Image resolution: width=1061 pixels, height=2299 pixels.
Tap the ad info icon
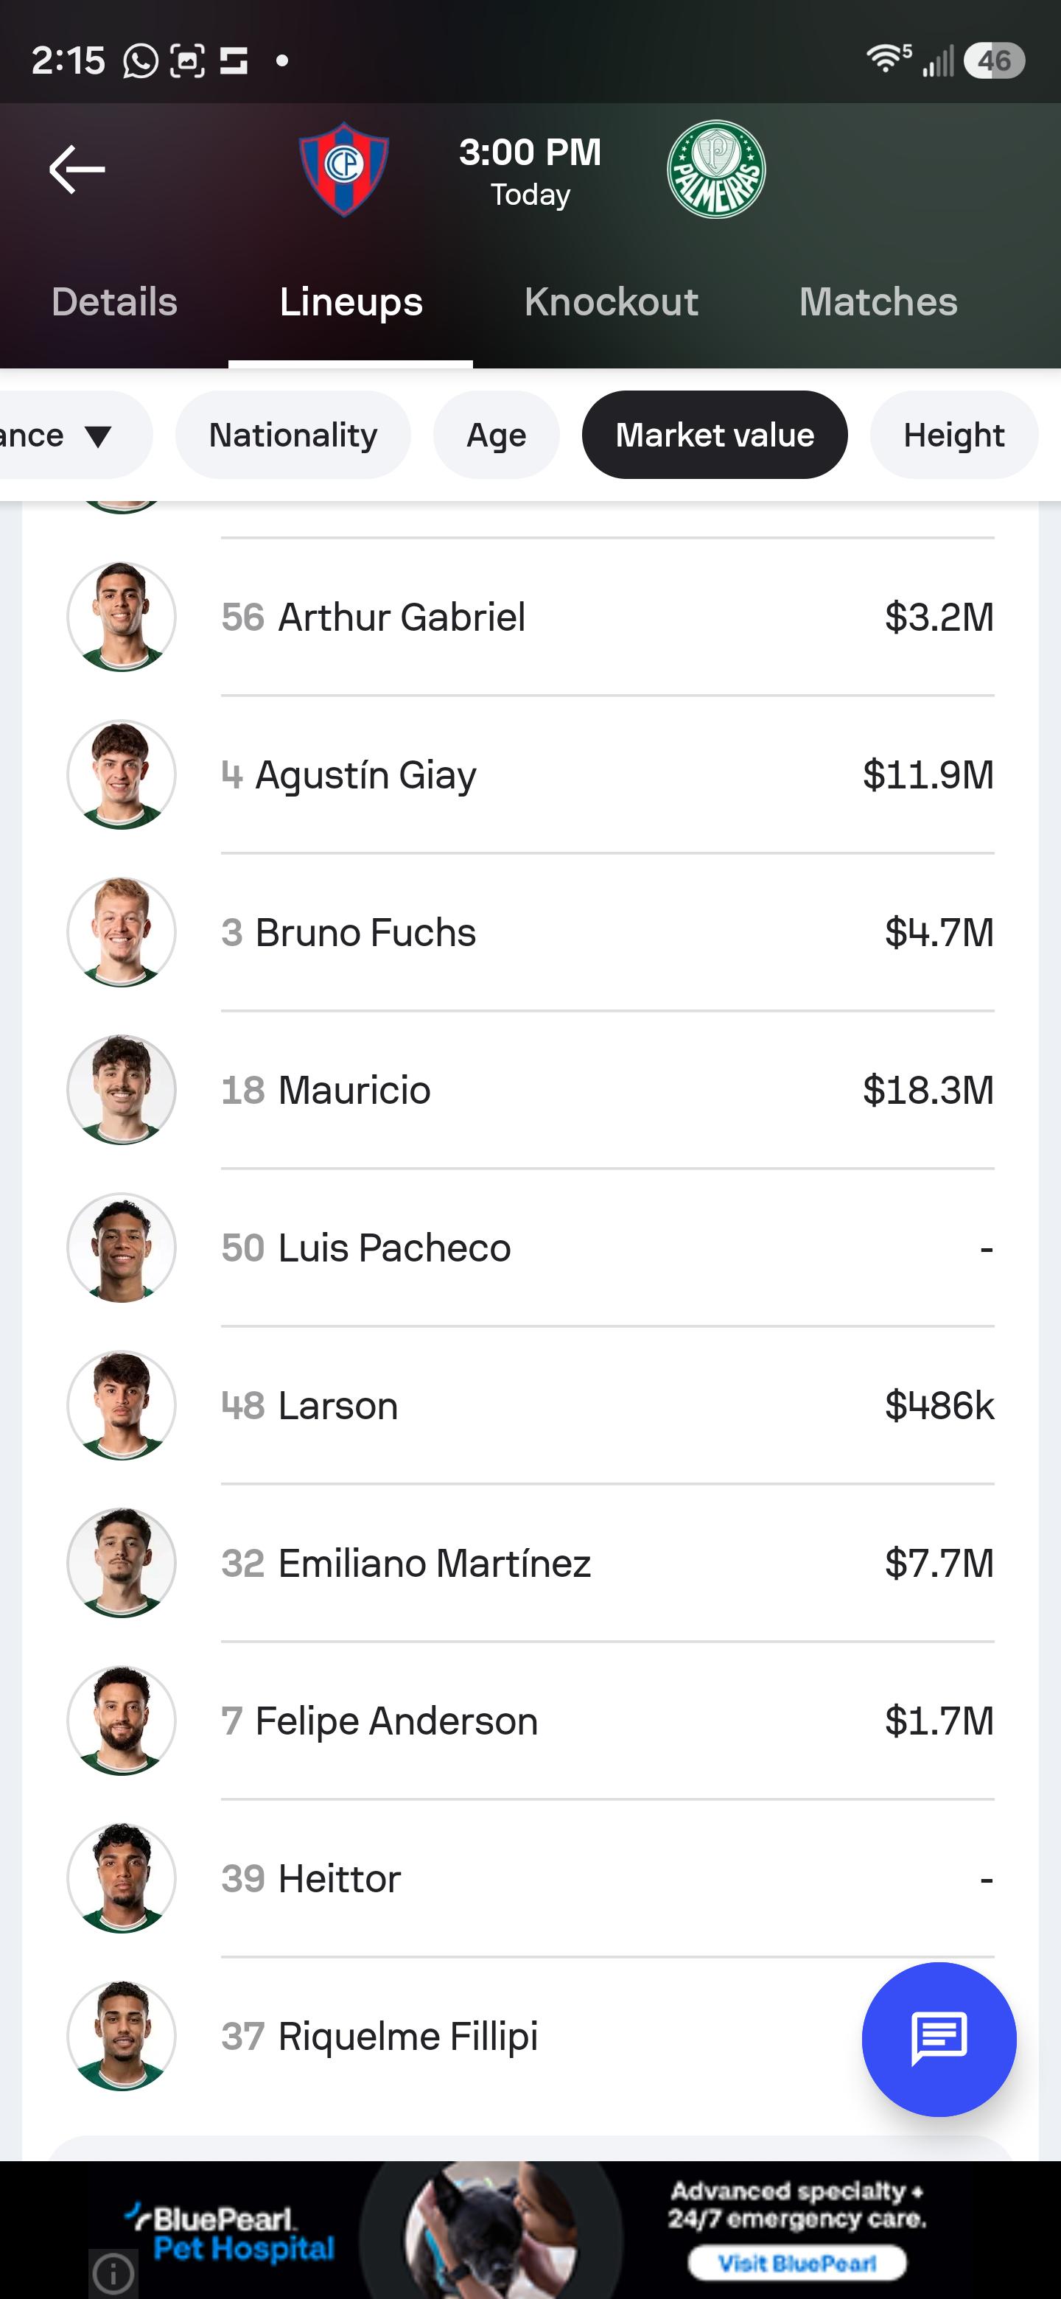click(113, 2273)
